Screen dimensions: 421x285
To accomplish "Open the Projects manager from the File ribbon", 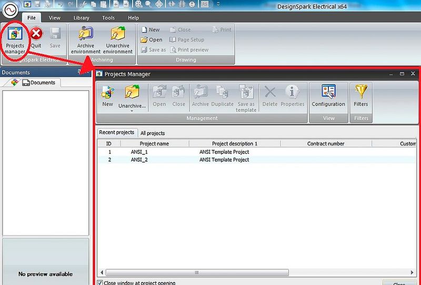I will 15,40.
